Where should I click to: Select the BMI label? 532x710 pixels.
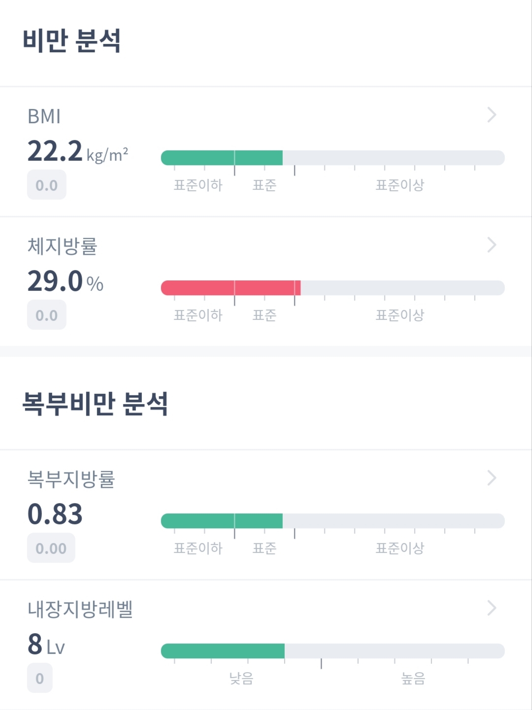click(x=44, y=117)
